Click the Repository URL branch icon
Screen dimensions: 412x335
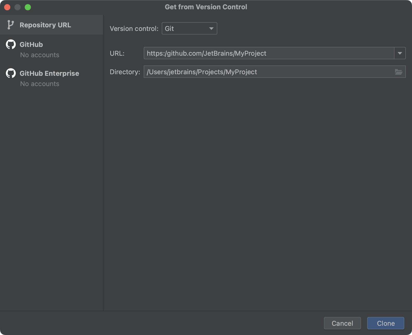[10, 24]
